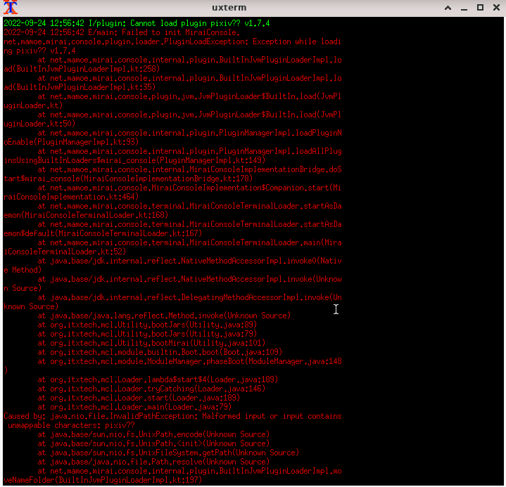Screen dimensions: 506x487
Task: Click text 'veNameFolder(BuiltInJvmPluginLoaderImpl.kt:197)'
Action: pyautogui.click(x=103, y=480)
